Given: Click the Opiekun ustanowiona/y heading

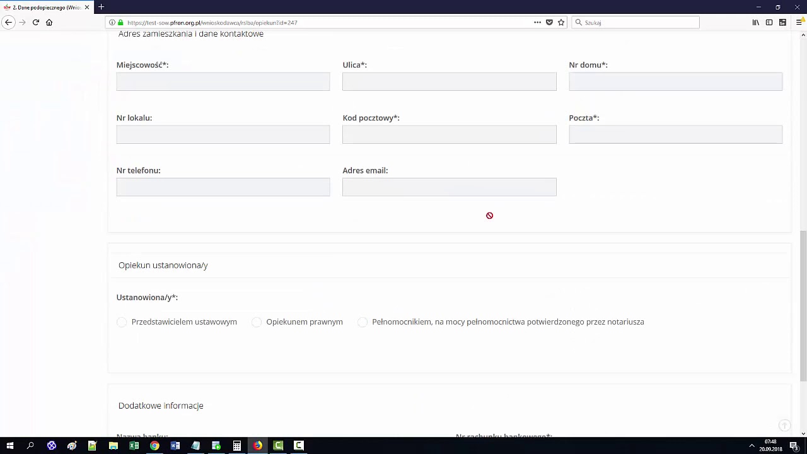Looking at the screenshot, I should tap(163, 265).
